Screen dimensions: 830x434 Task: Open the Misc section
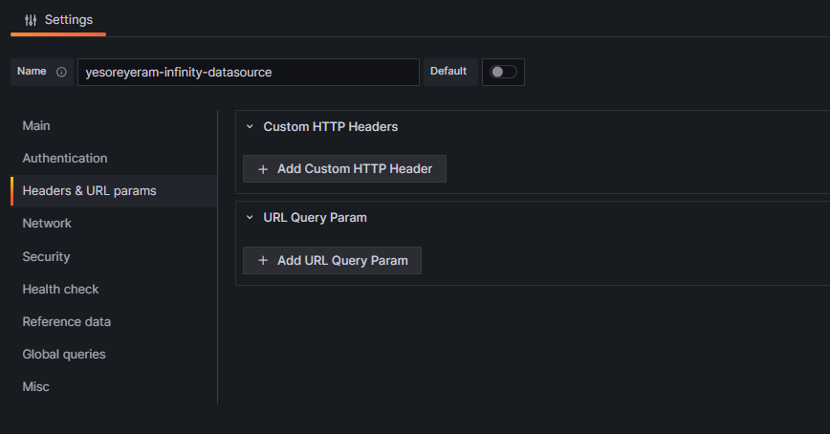[35, 387]
